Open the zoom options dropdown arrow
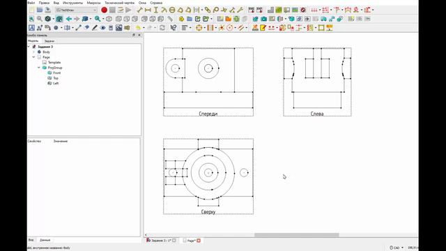 [103, 19]
